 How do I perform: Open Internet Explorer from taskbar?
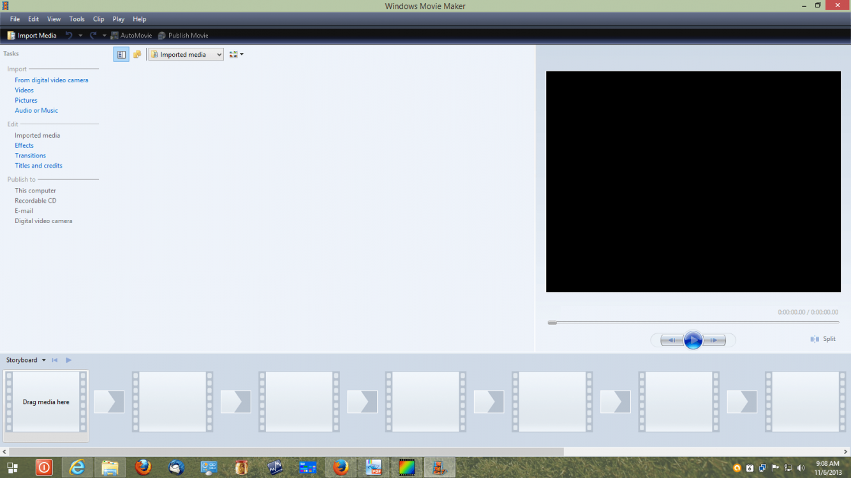pyautogui.click(x=77, y=468)
